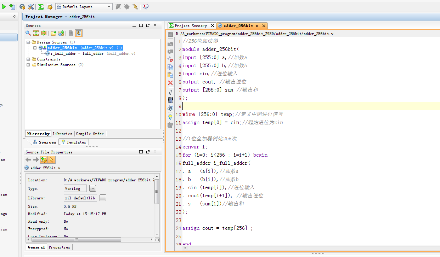Switch to the Compile Order tab

pyautogui.click(x=90, y=134)
